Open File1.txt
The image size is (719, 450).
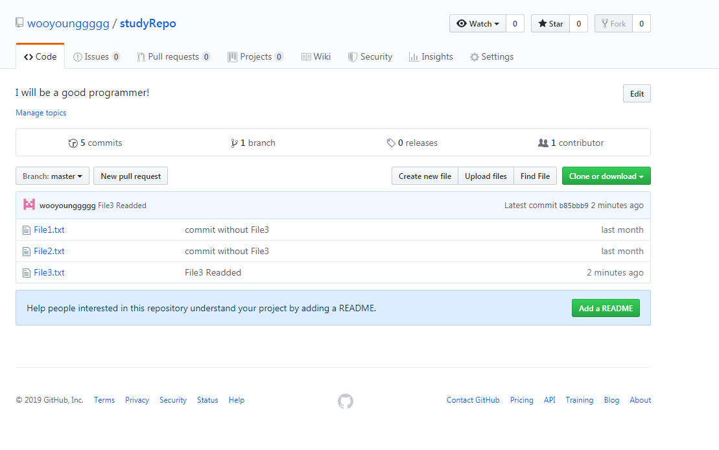[x=49, y=230]
